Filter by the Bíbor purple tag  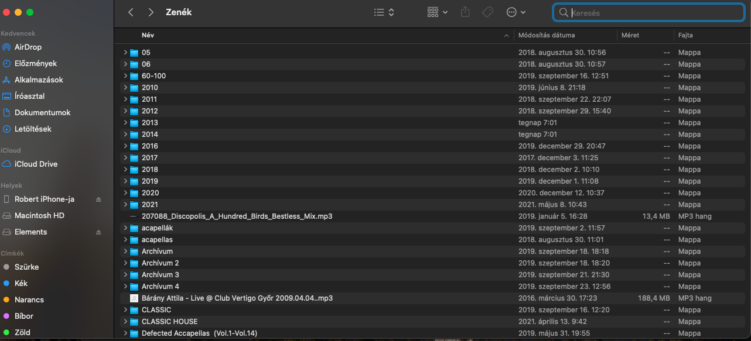tap(24, 316)
